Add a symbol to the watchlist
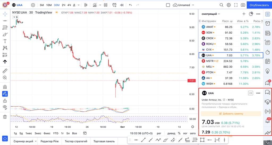This screenshot has height=145, width=272. (244, 14)
